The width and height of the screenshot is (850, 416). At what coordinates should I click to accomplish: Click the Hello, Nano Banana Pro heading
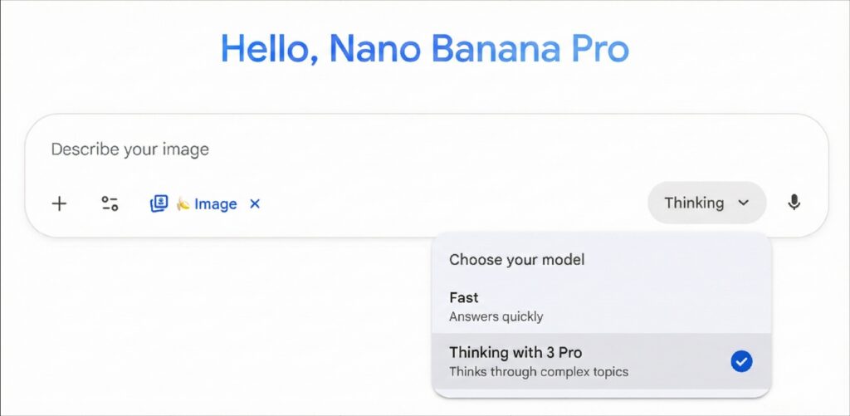point(424,49)
